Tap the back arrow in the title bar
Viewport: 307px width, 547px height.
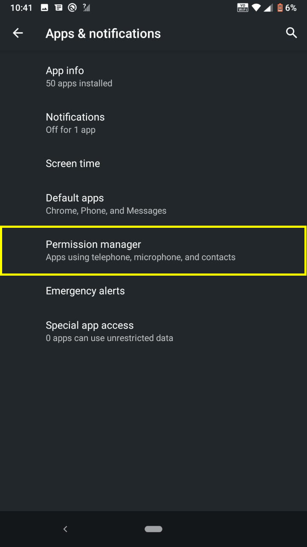[18, 33]
